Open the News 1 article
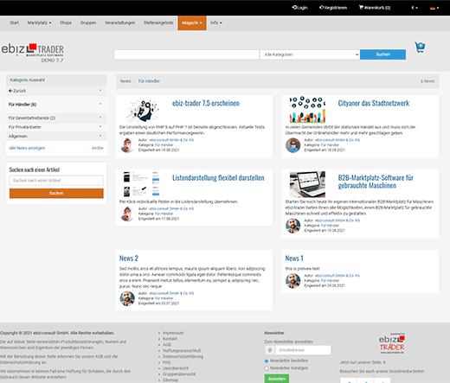This screenshot has height=383, width=450. [294, 259]
